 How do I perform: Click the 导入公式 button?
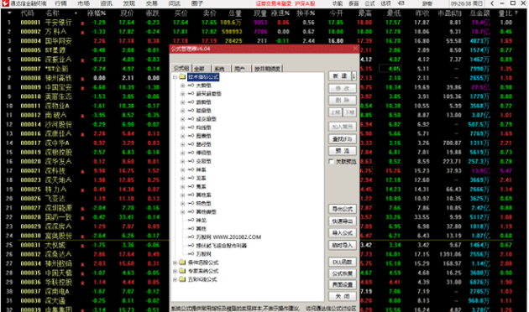[x=343, y=233]
